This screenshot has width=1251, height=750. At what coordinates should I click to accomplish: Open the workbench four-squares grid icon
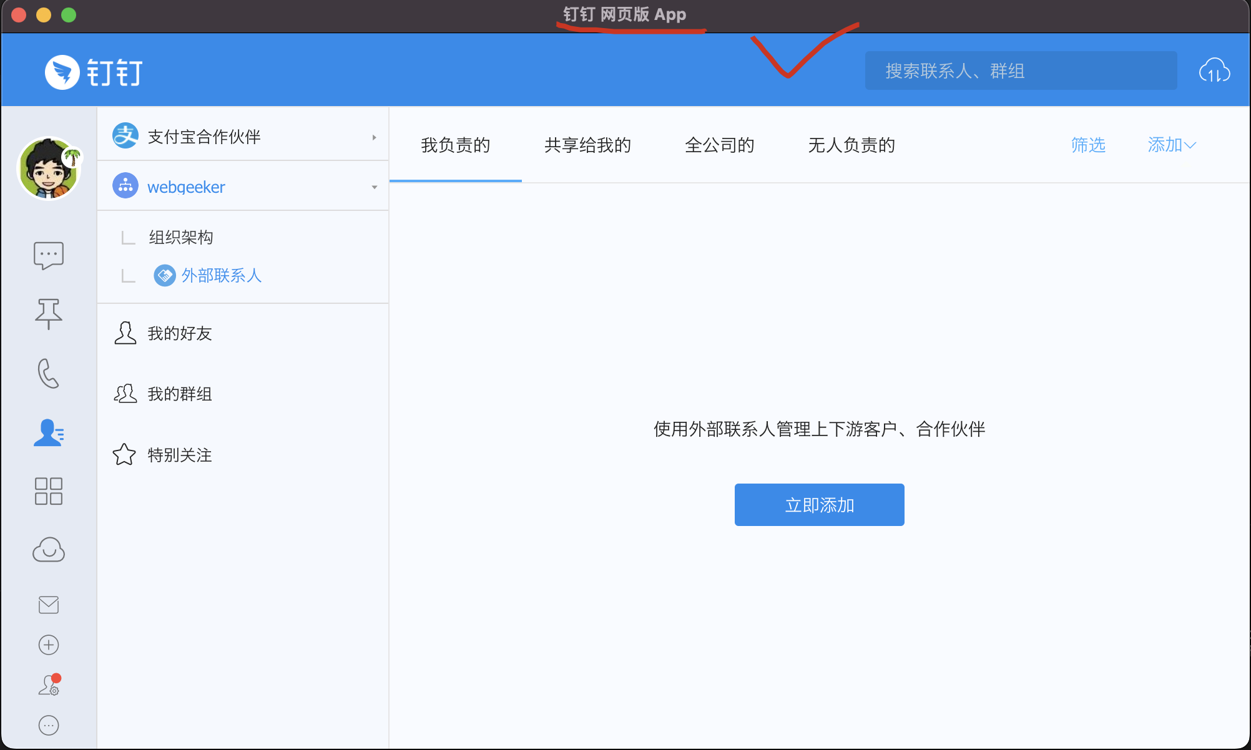pyautogui.click(x=49, y=491)
